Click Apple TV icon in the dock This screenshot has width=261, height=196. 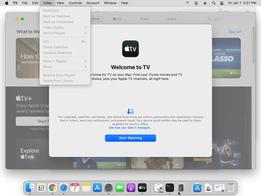[142, 188]
